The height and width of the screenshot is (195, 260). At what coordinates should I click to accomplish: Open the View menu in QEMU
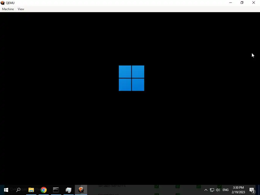pos(21,9)
